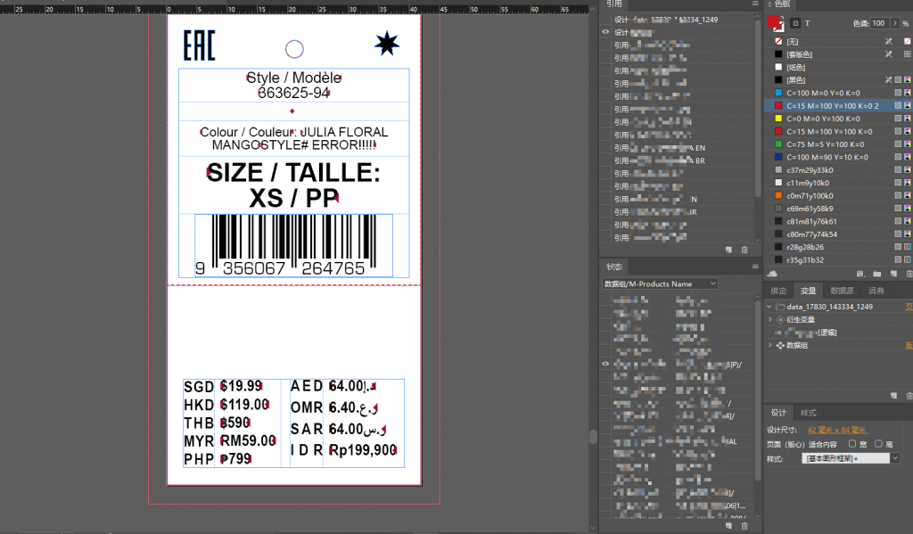Open the 42 毫米 x 84 毫米 design size link
This screenshot has width=913, height=534.
tap(837, 430)
